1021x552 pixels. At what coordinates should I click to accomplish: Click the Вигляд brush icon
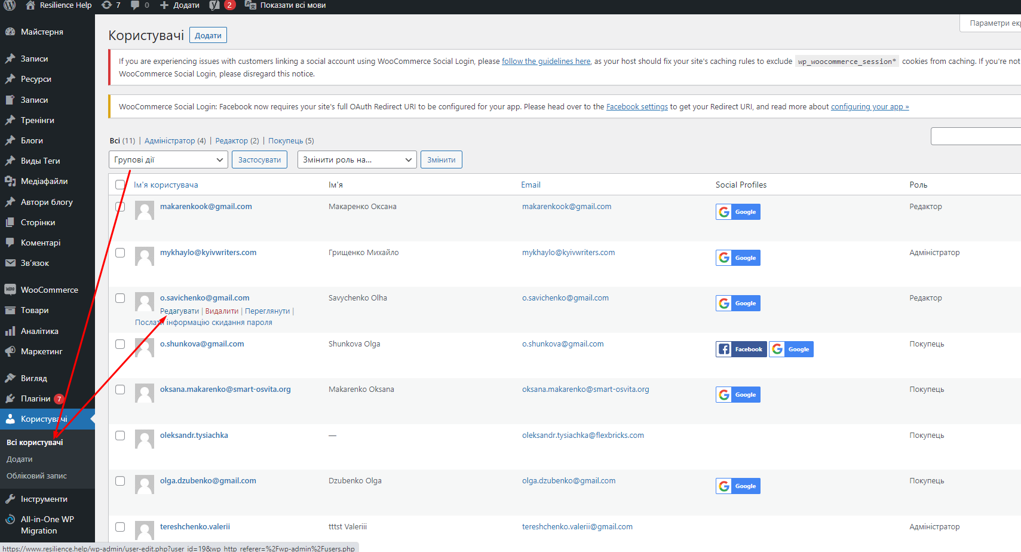point(10,378)
